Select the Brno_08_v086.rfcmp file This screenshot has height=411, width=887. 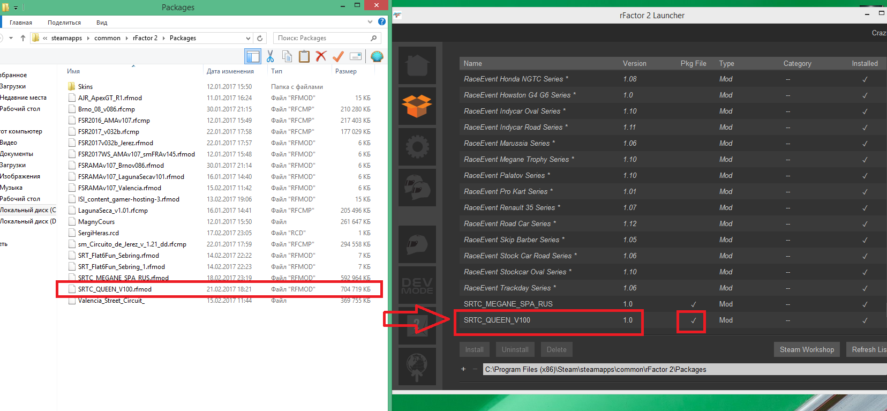(x=107, y=109)
